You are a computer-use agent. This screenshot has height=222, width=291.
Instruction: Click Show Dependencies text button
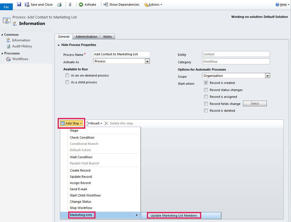(x=124, y=5)
